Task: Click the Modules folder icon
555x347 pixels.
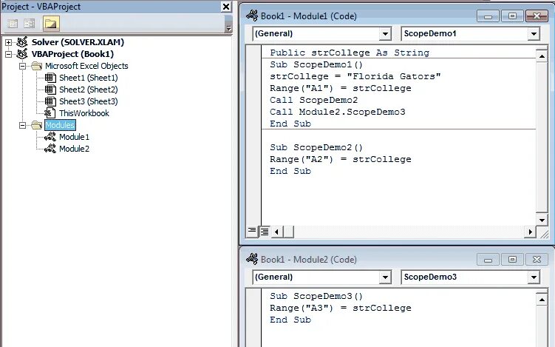Action: tap(36, 125)
